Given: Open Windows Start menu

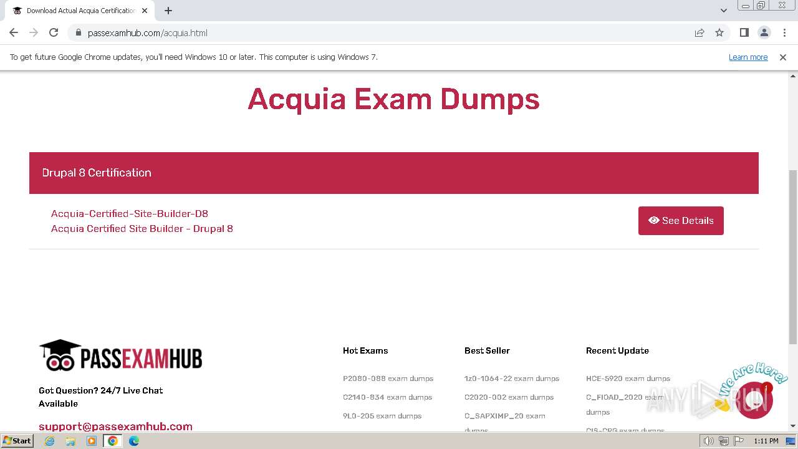Looking at the screenshot, I should click(x=17, y=440).
